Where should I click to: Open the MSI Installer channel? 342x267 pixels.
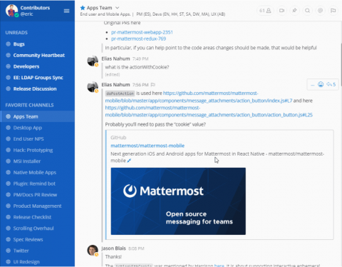pos(37,161)
